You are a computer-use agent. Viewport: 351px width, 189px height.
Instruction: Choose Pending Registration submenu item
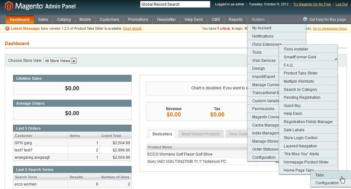coord(308,97)
